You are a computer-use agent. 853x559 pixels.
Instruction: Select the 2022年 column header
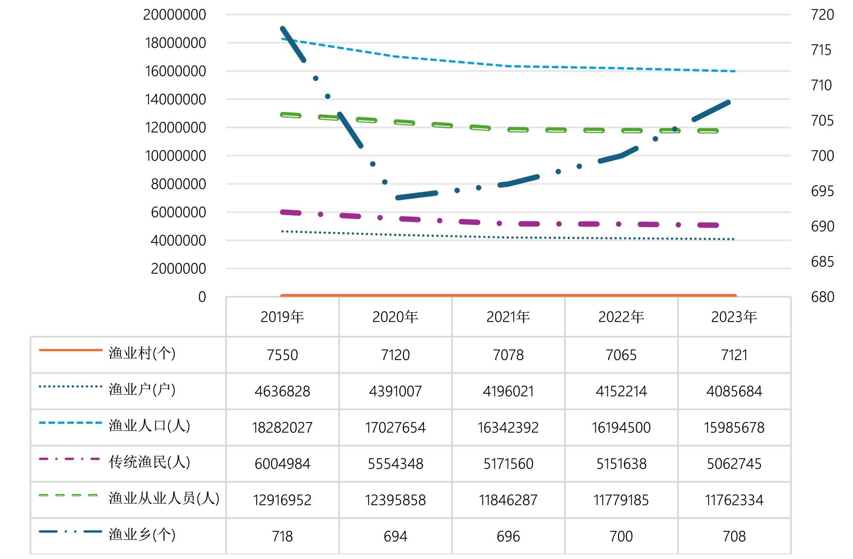621,317
